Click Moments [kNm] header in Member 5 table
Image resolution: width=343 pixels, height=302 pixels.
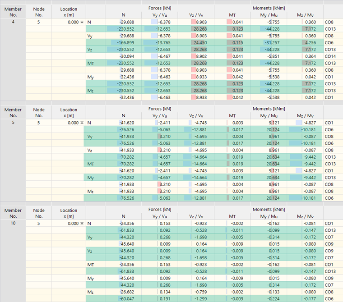coord(269,109)
